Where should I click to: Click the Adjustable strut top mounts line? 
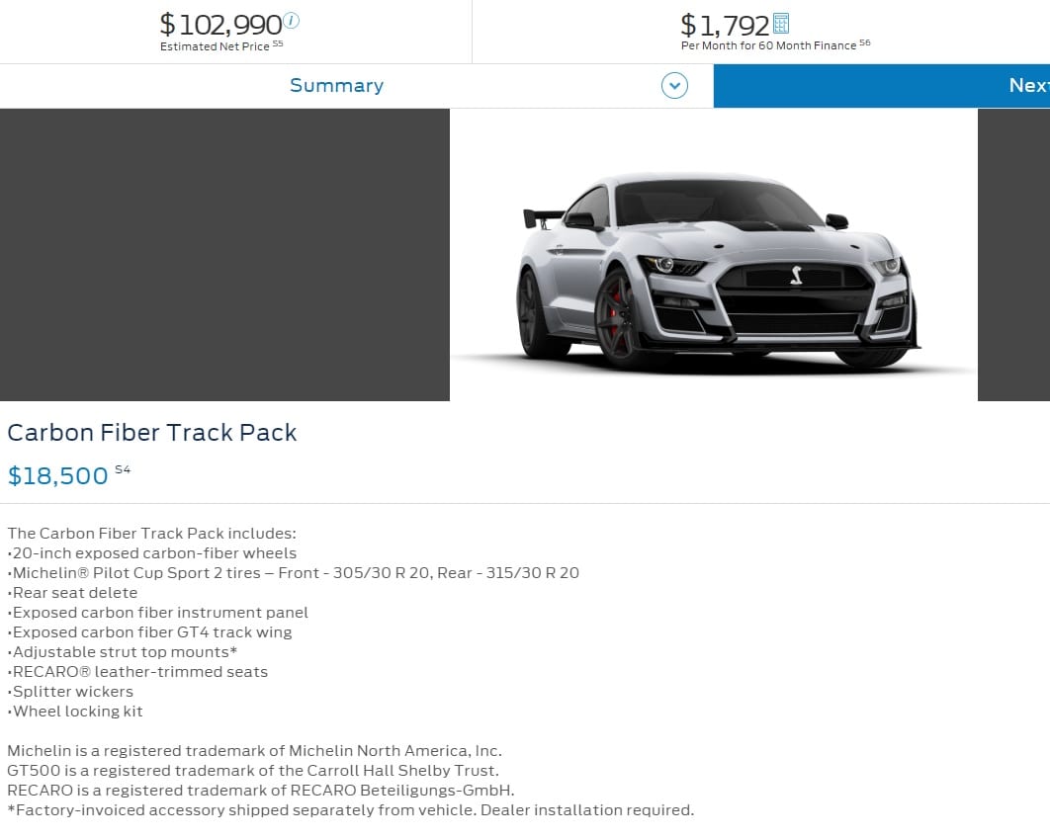(x=123, y=651)
